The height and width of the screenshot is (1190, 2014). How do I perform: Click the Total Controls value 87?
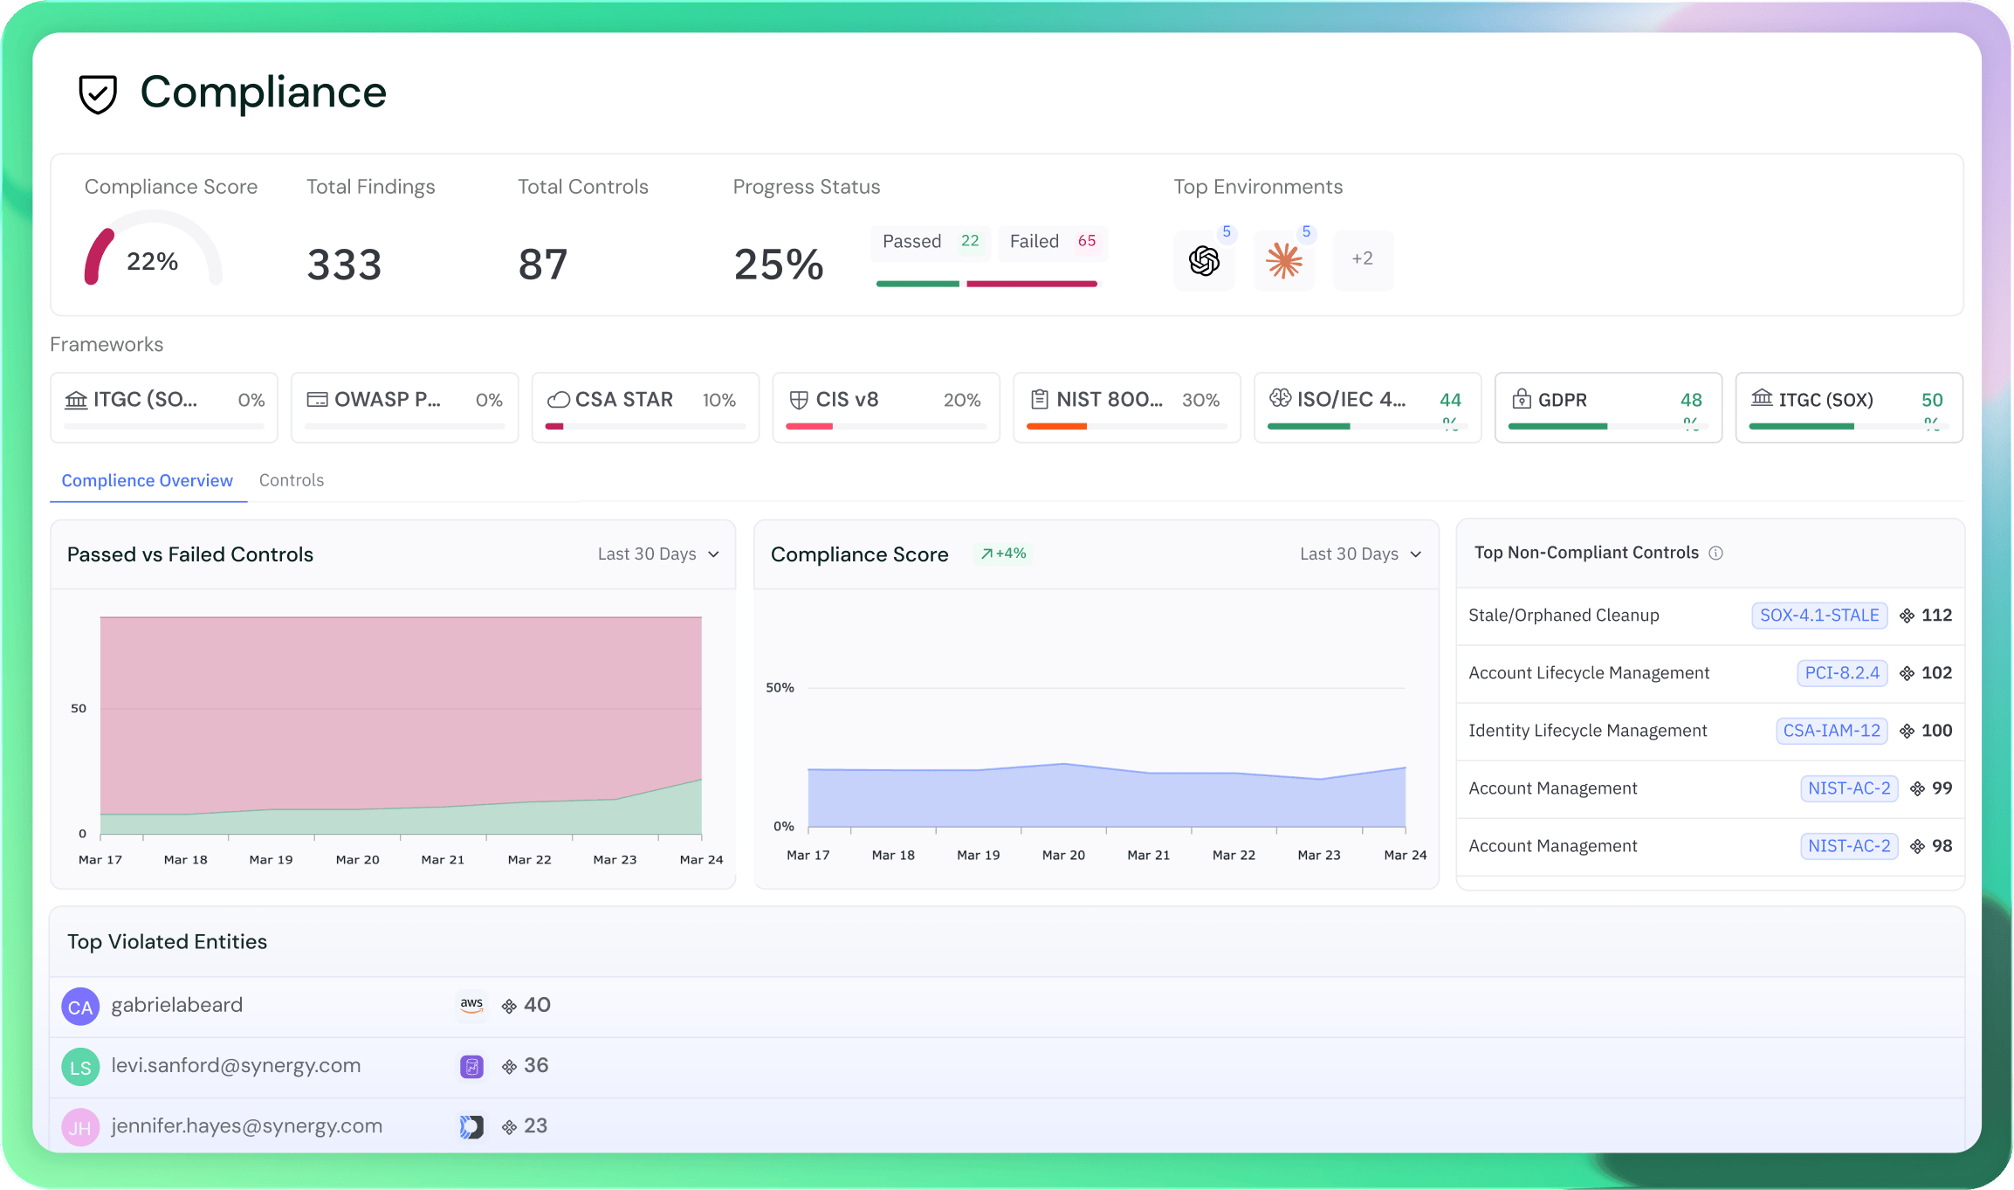pos(543,265)
